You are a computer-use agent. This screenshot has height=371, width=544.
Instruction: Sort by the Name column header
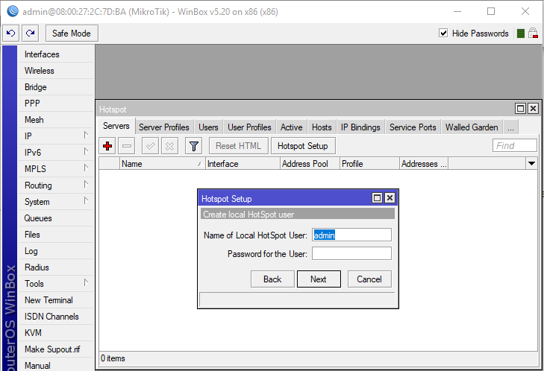[163, 163]
